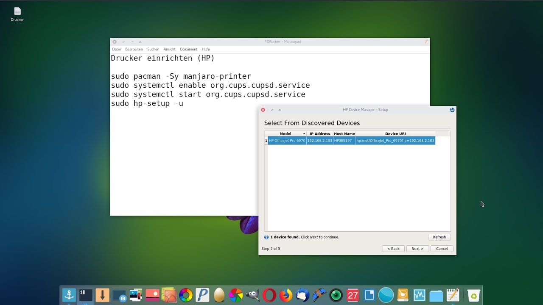Viewport: 543px width, 305px height.
Task: Click the 192.168.2.103 IP address cell
Action: tap(320, 141)
